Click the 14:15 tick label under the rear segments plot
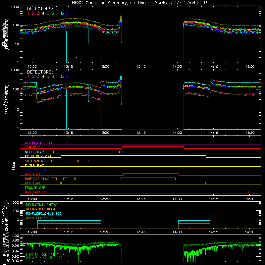The width and height of the screenshot is (265, 265). (213, 133)
